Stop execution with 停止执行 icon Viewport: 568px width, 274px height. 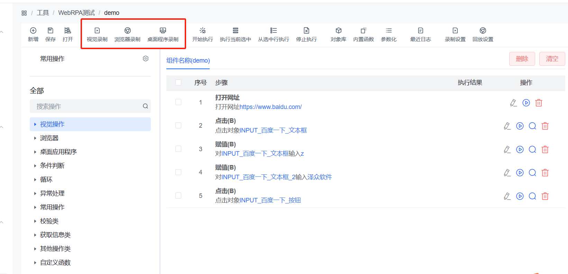pyautogui.click(x=306, y=31)
